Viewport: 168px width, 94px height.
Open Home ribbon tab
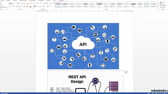tap(2, 1)
